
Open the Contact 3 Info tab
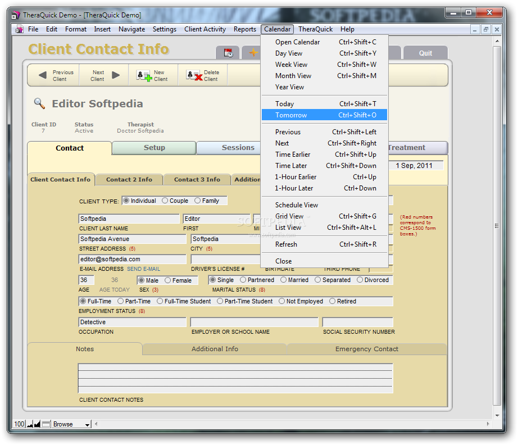pyautogui.click(x=197, y=179)
